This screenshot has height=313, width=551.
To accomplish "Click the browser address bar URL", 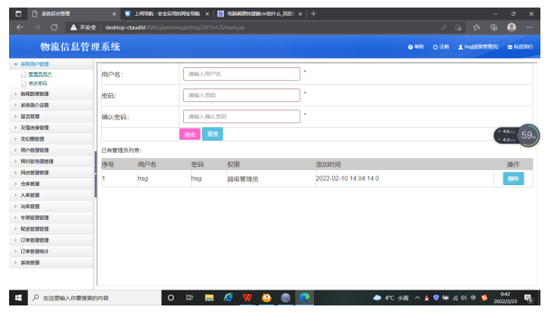I will pos(175,27).
